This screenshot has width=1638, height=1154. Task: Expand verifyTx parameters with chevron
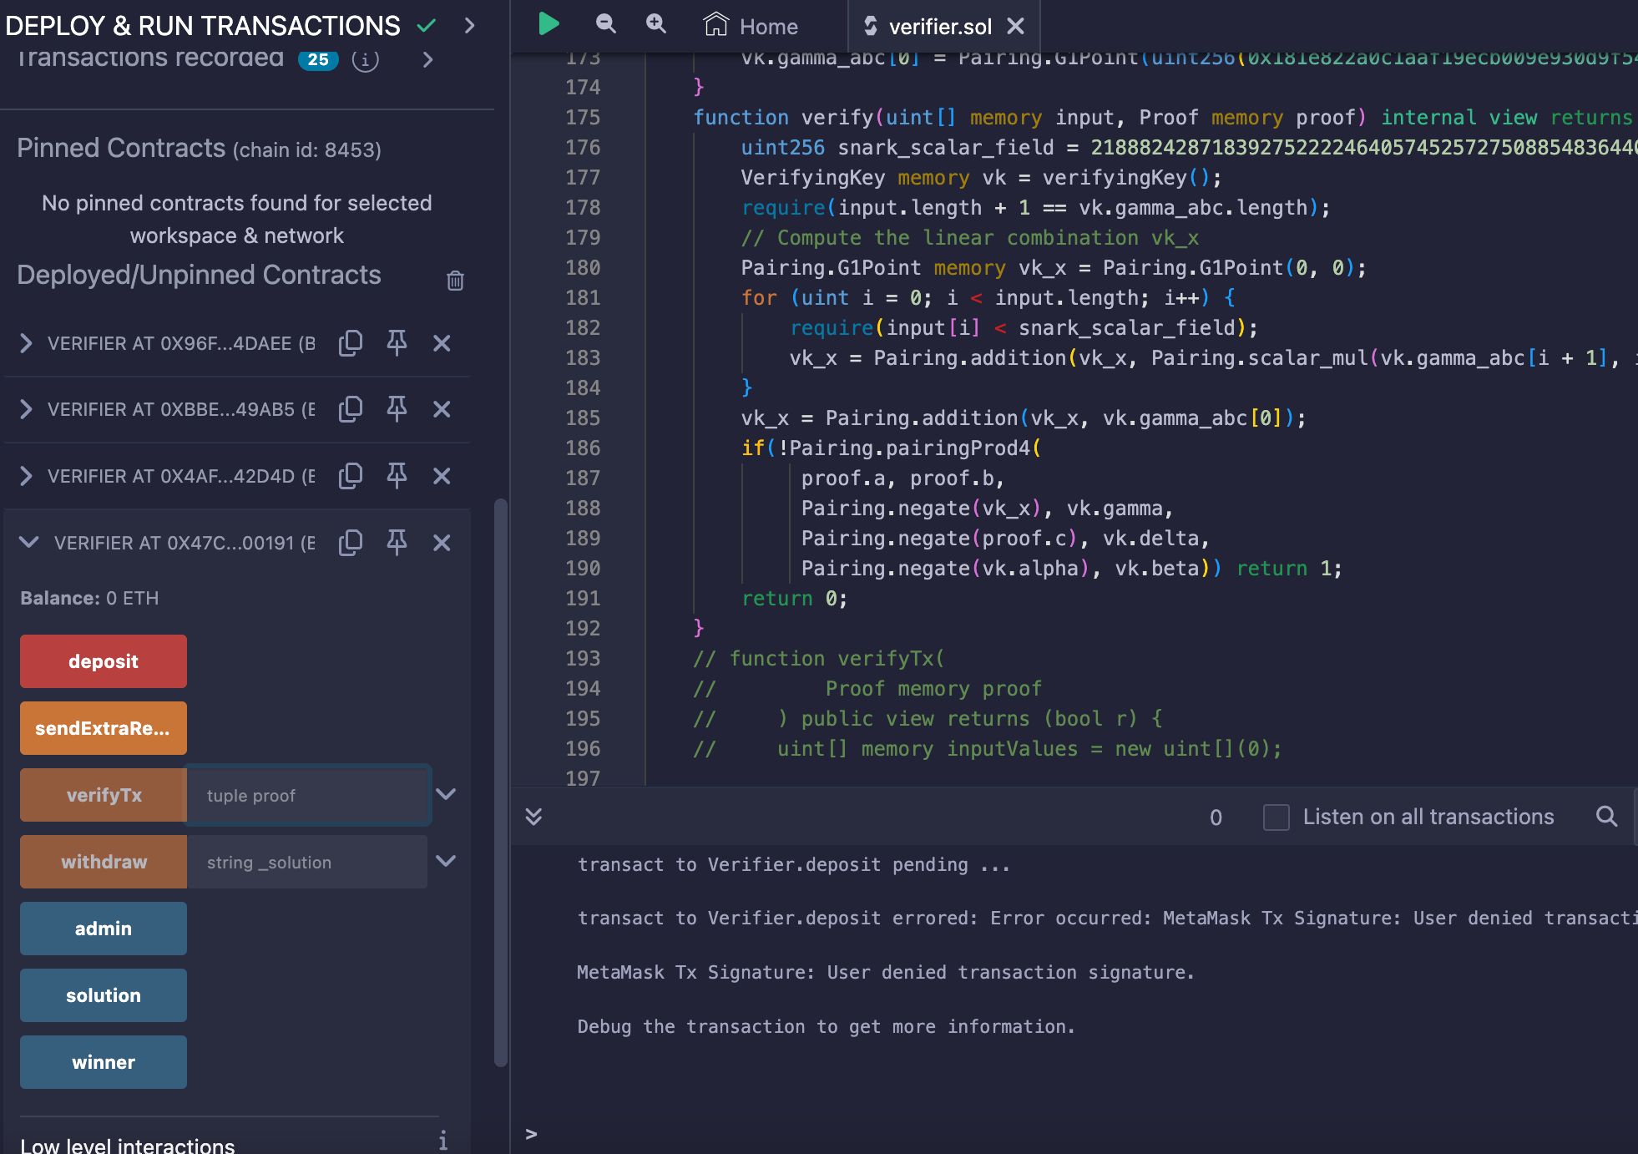click(446, 794)
